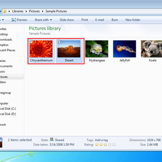Image resolution: width=162 pixels, height=162 pixels.
Task: Click the 2 items selected text
Action: (x=20, y=140)
